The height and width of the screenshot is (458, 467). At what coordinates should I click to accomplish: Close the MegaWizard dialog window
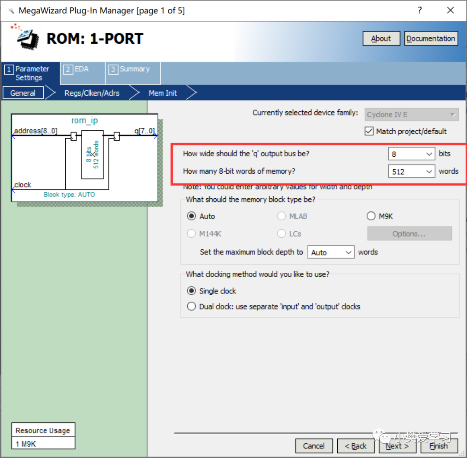(450, 10)
